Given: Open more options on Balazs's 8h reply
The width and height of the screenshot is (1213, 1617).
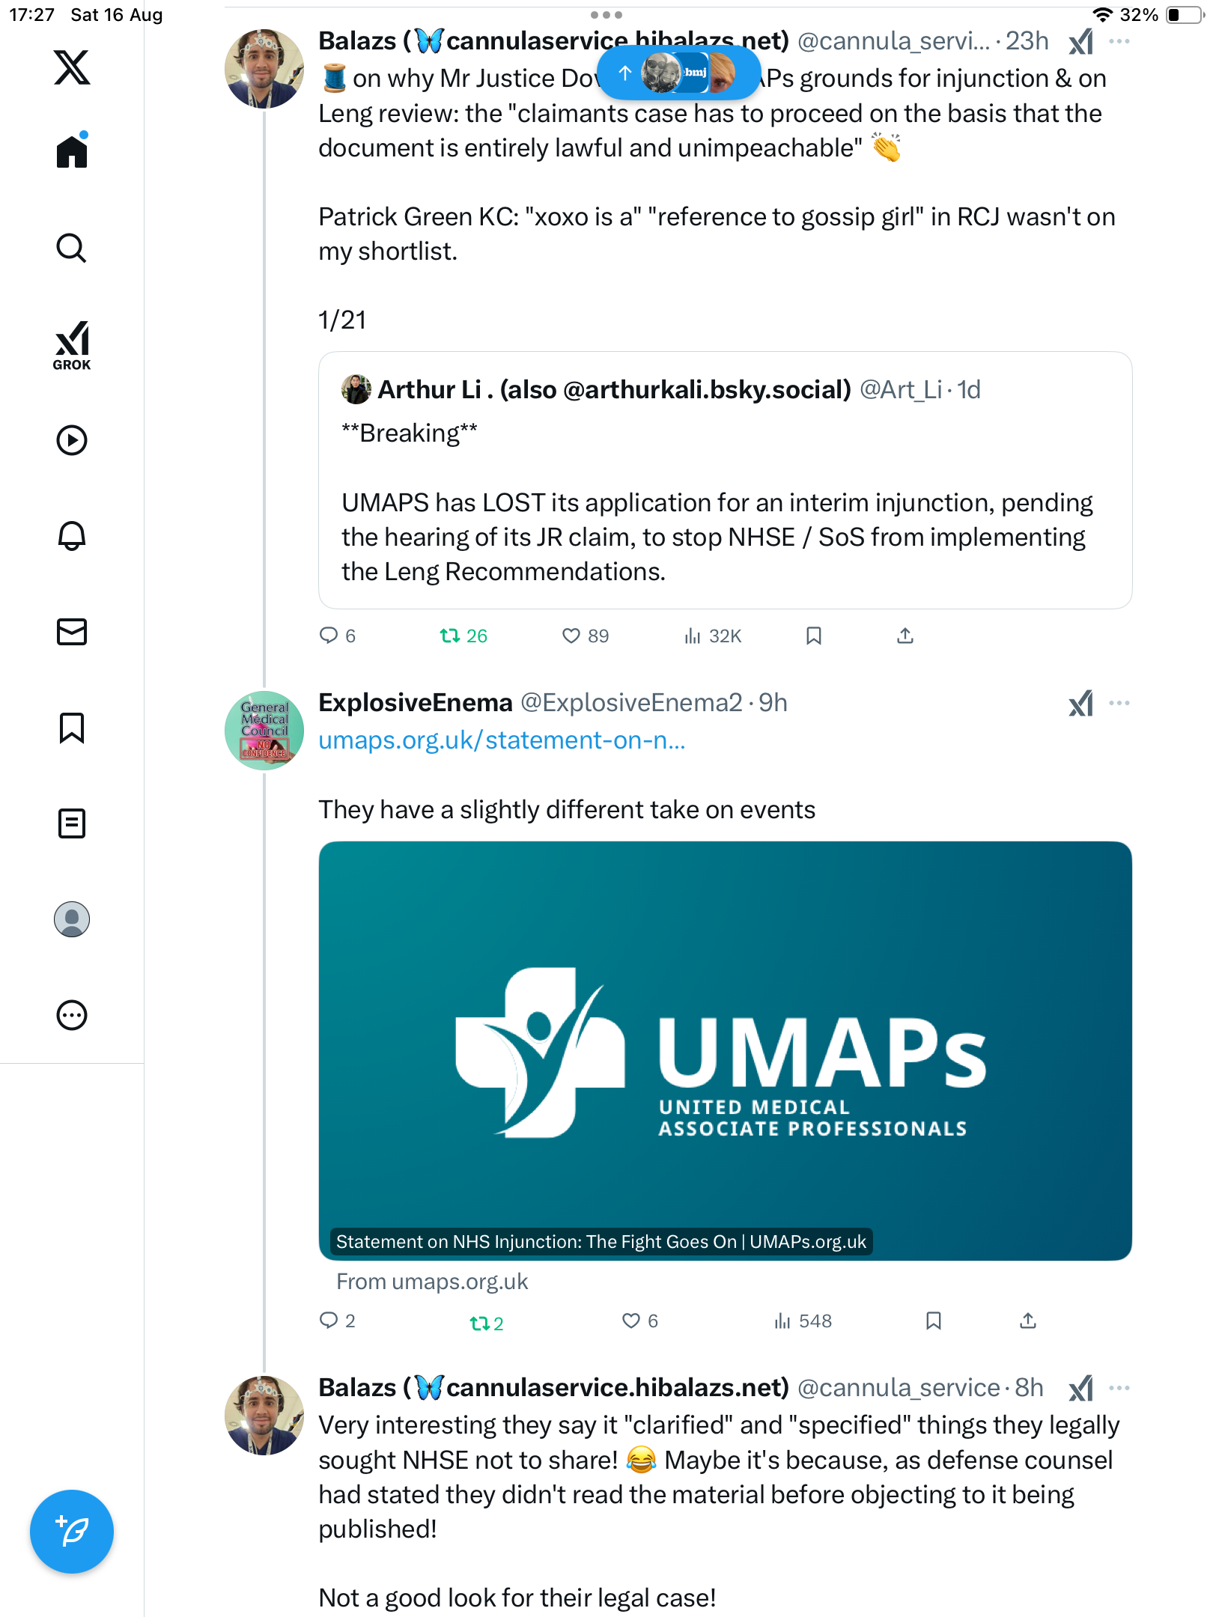Looking at the screenshot, I should click(x=1119, y=1388).
